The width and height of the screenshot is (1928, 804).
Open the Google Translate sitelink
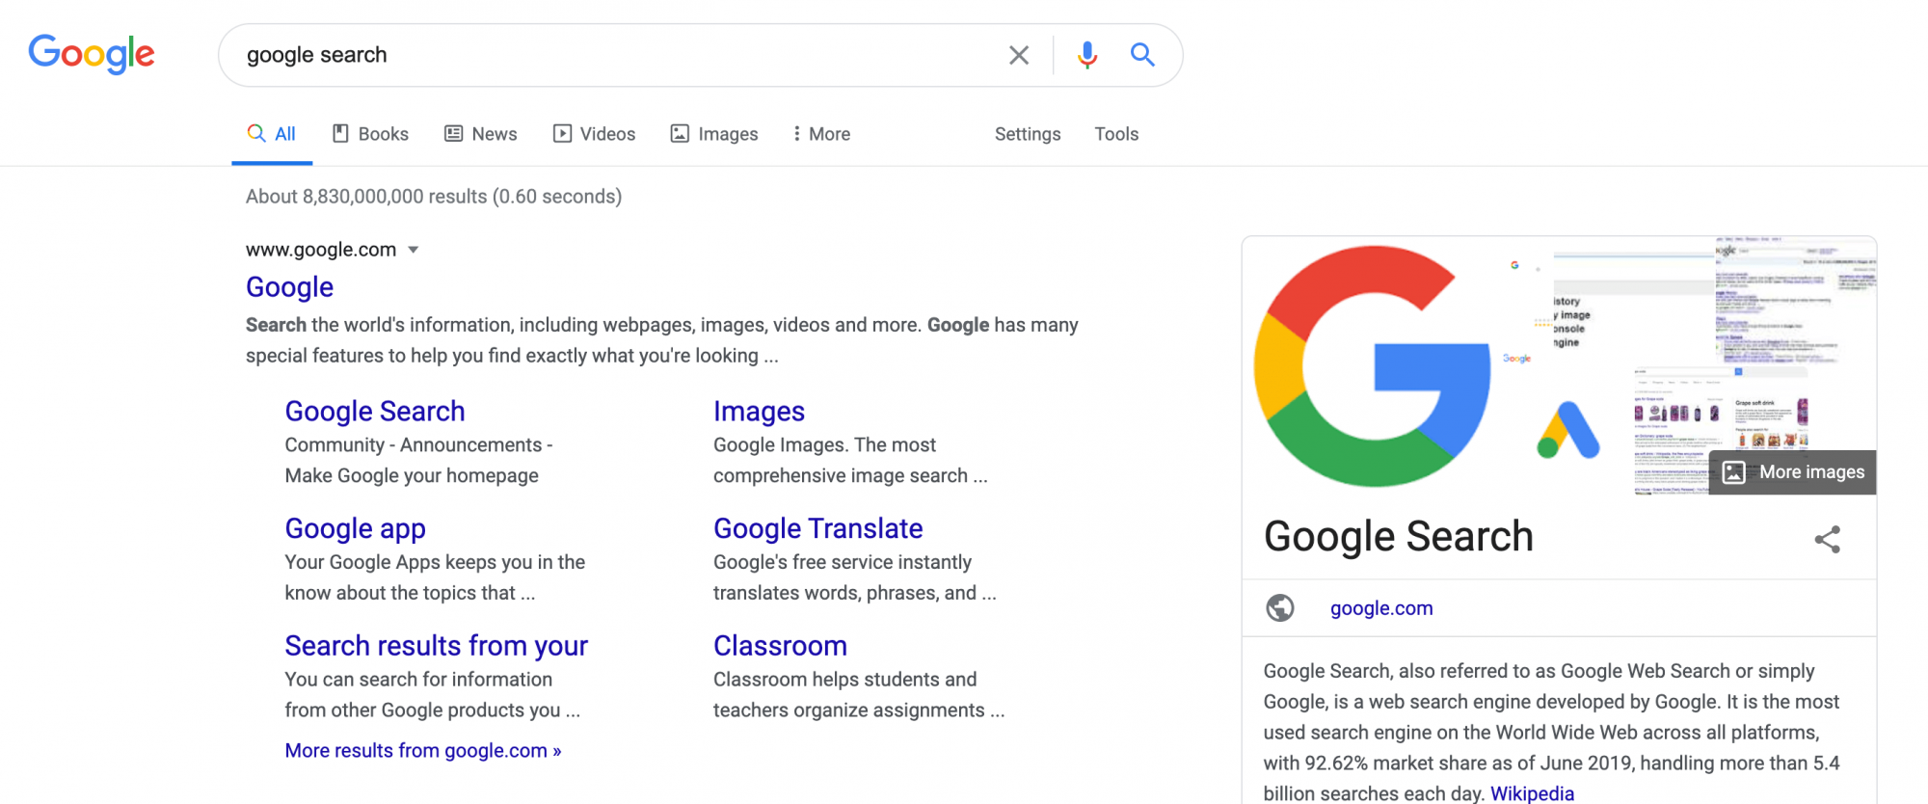point(817,528)
